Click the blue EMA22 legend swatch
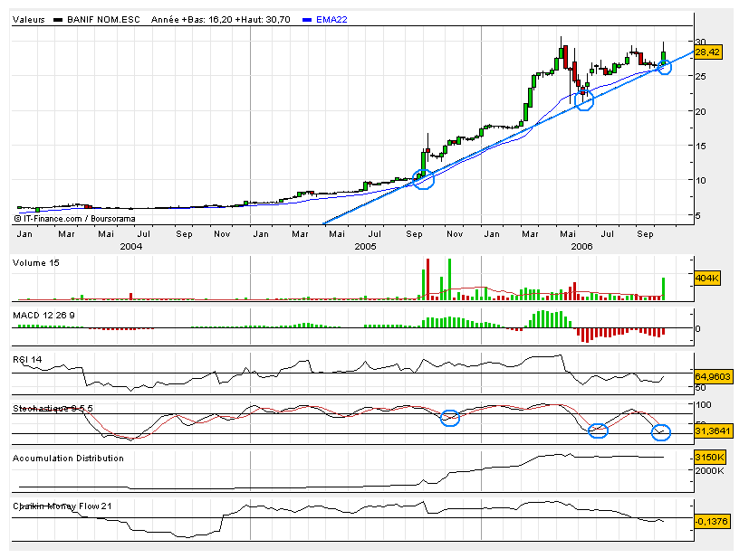The width and height of the screenshot is (749, 558). click(307, 20)
